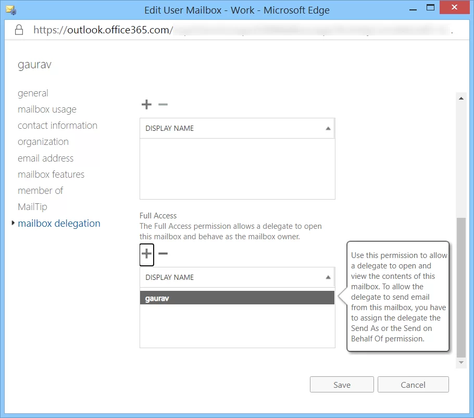Click the add icon under Full Access
This screenshot has height=418, width=474.
point(147,254)
